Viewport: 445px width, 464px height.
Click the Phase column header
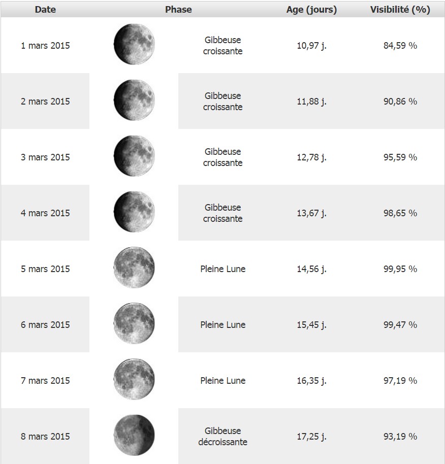click(178, 10)
